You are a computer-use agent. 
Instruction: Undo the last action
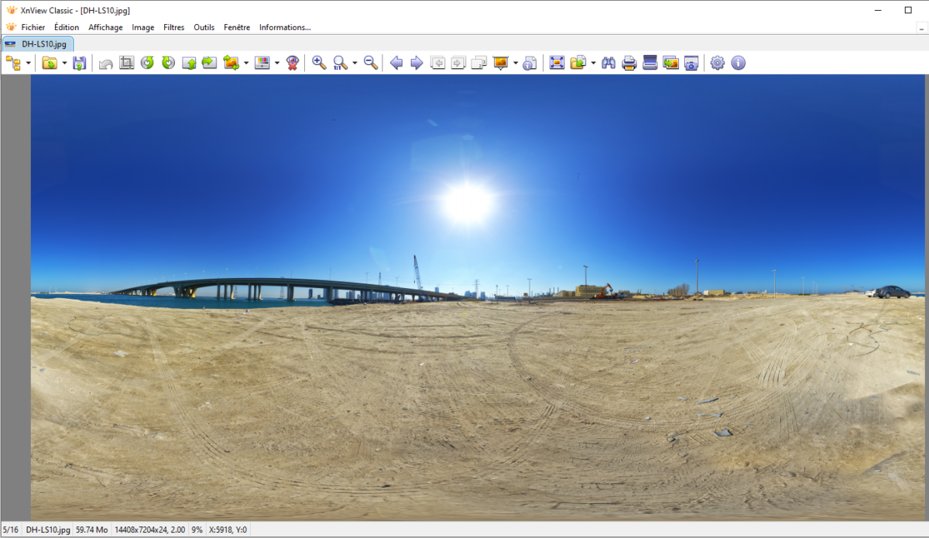pyautogui.click(x=105, y=63)
